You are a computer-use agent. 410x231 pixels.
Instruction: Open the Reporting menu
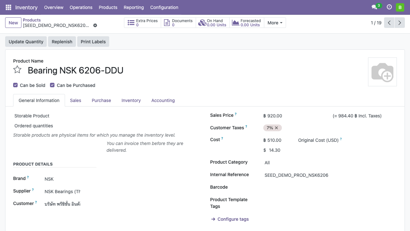[x=134, y=7]
